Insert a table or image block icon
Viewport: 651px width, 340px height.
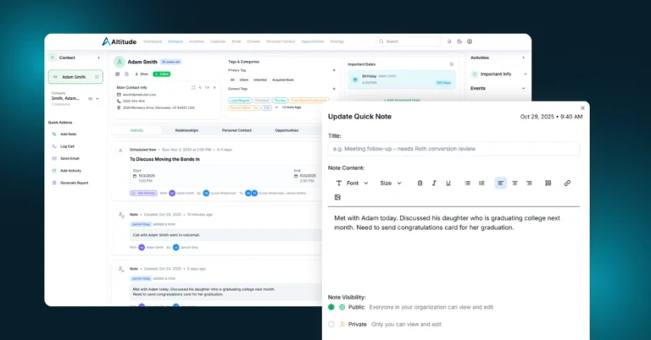[337, 198]
